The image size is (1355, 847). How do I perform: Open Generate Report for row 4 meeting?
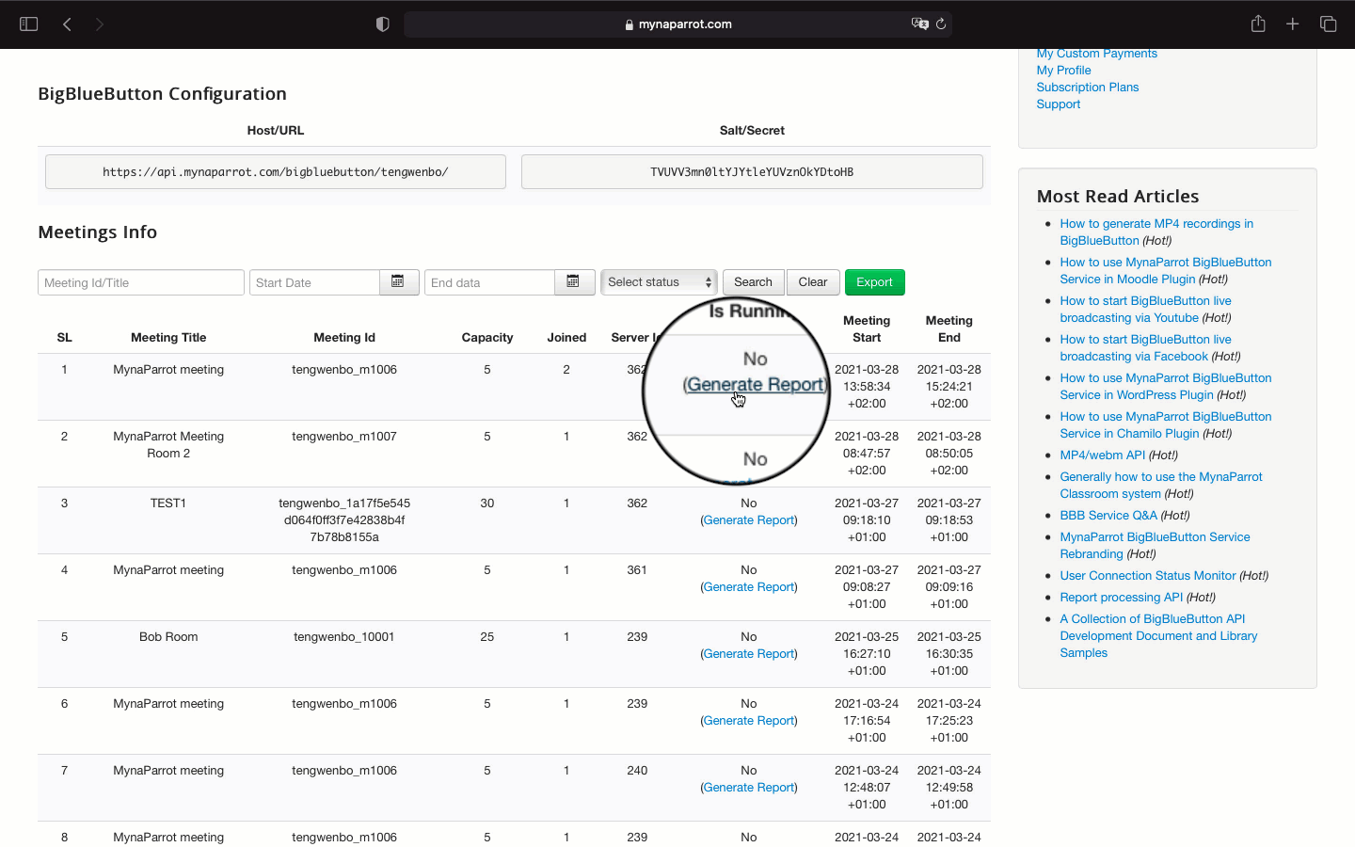pos(749,587)
